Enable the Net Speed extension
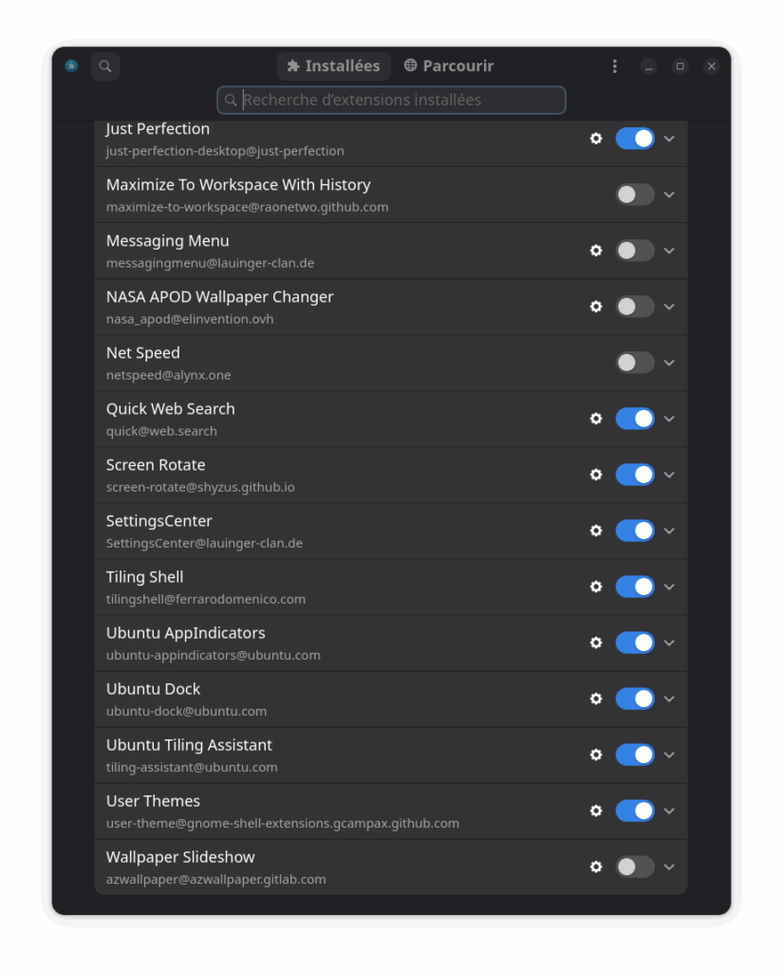Screen dimensions: 783x972 [x=635, y=363]
